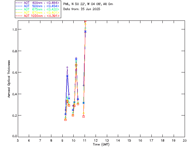Click the x-axis label 12

click(96, 140)
